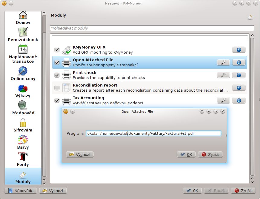The width and height of the screenshot is (260, 199).
Task: Enable the Reconciliation report plugin
Action: coord(57,88)
